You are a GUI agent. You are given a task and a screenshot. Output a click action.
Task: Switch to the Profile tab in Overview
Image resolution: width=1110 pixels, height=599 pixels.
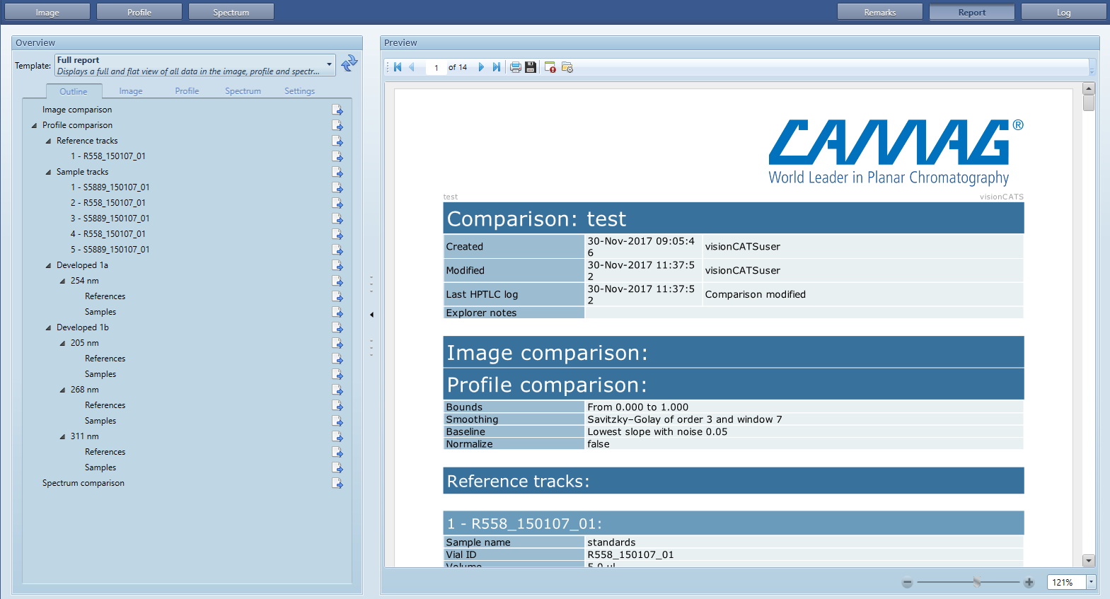tap(187, 91)
